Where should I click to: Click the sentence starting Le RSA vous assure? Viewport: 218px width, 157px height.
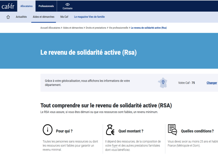pos(99,112)
